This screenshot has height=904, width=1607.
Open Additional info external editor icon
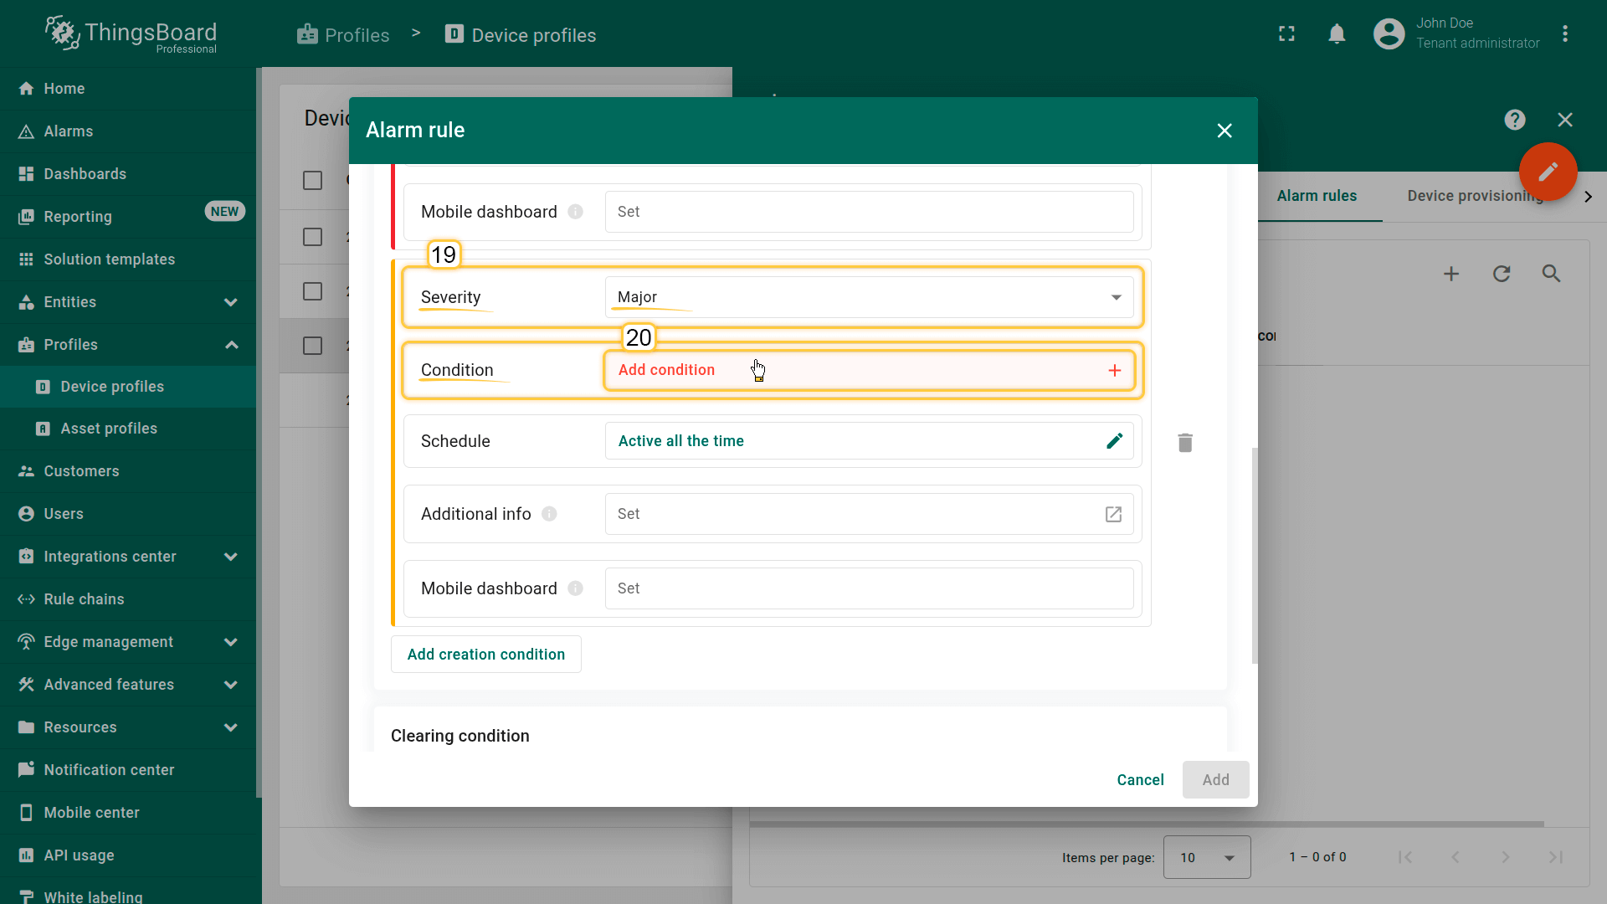pos(1113,514)
